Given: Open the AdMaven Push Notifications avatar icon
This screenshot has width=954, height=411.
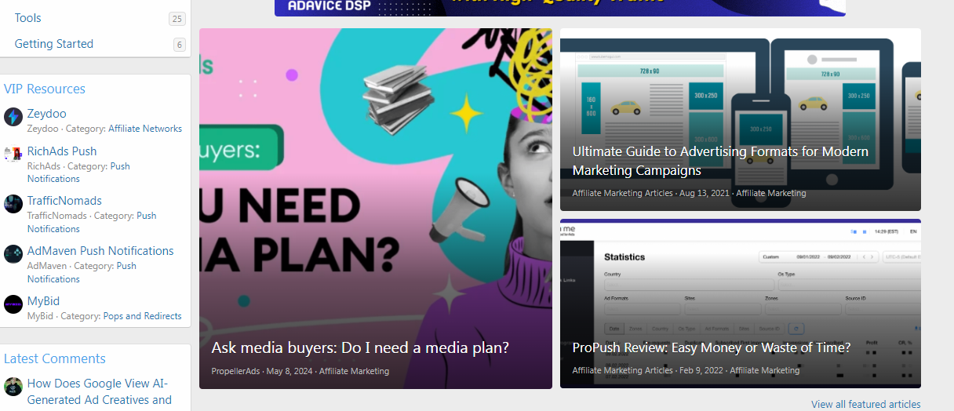Looking at the screenshot, I should (13, 254).
